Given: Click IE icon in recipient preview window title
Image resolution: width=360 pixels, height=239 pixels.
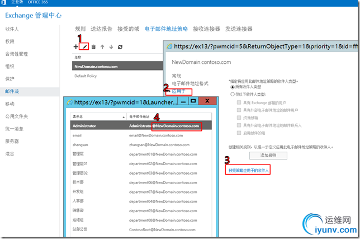Looking at the screenshot, I should tap(69, 102).
